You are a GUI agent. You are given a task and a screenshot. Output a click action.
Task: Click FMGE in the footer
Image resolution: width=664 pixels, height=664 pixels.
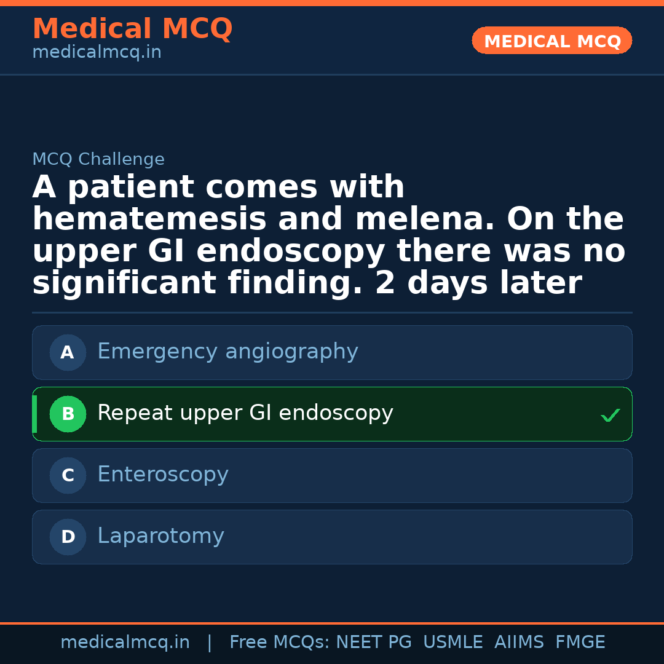coord(580,642)
